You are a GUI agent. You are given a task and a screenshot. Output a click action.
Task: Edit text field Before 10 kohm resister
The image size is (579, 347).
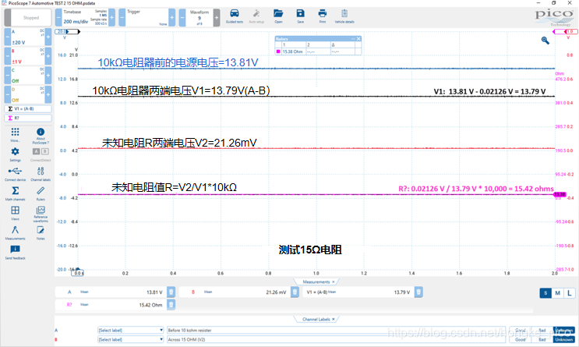(336, 330)
